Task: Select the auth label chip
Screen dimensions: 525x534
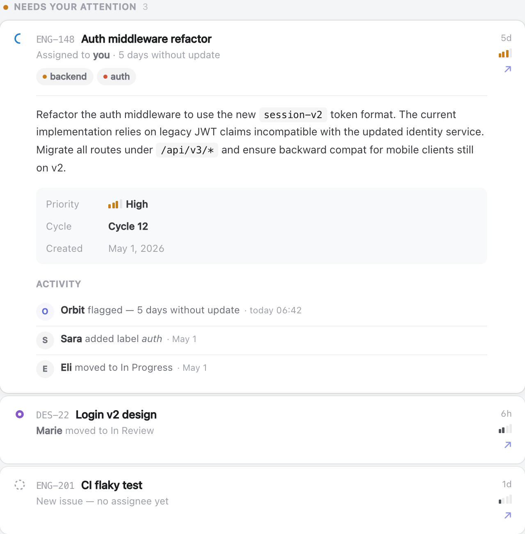Action: (116, 77)
